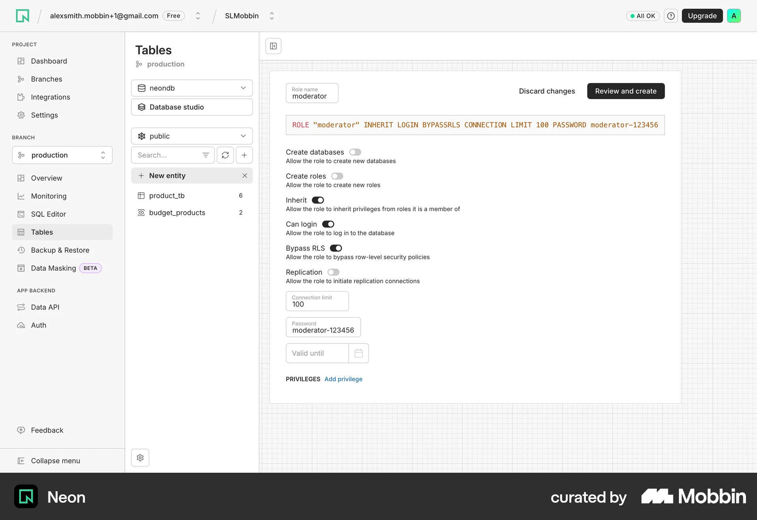This screenshot has height=520, width=757.
Task: Click the Dashboard sidebar icon
Action: 21,61
